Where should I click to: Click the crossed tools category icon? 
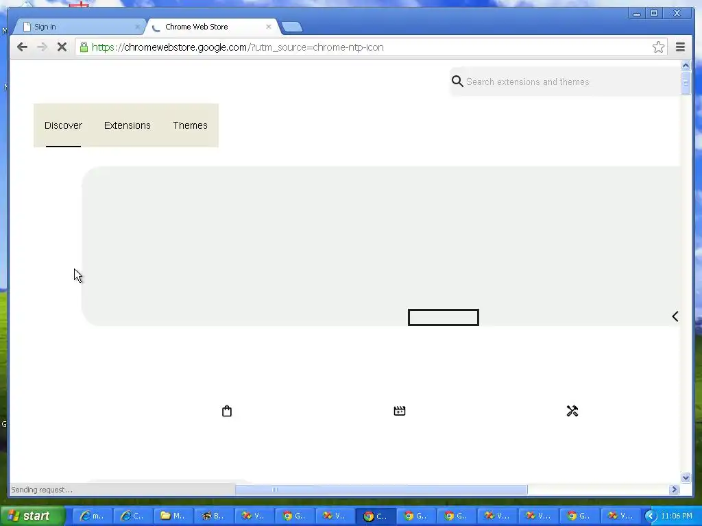pos(572,411)
